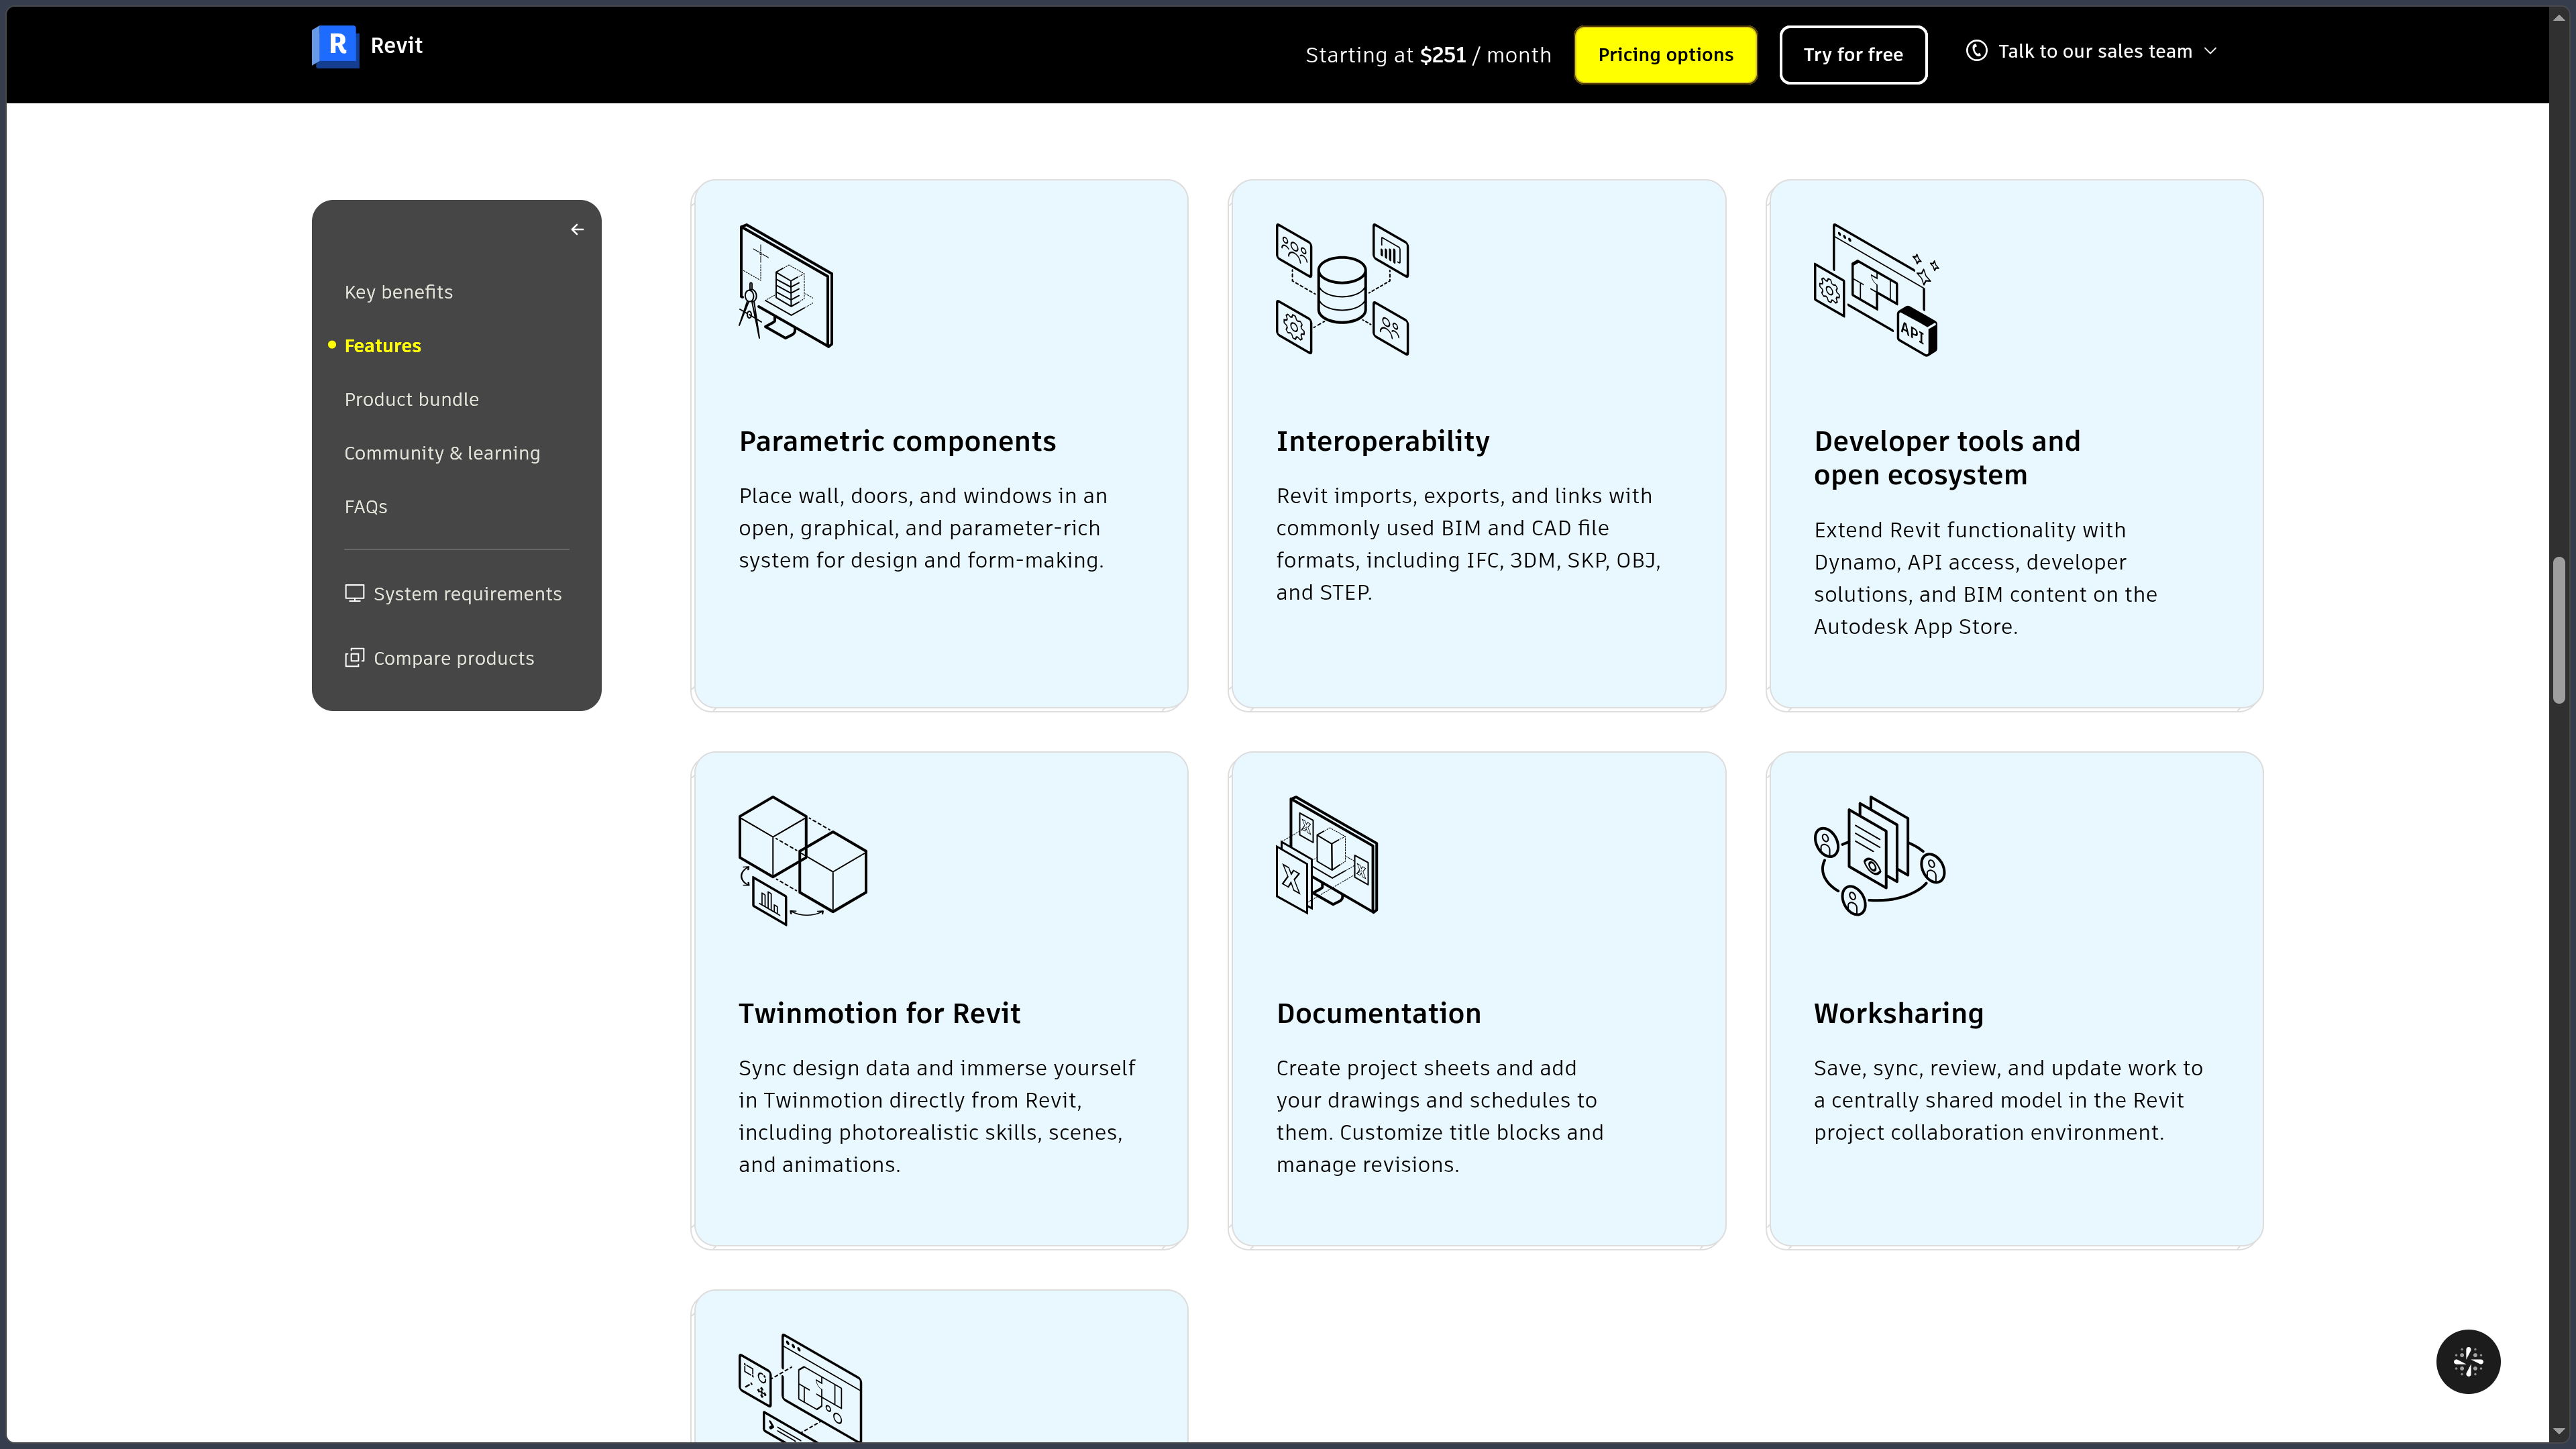Click the scrollbar down arrow
The image size is (2576, 1449).
pos(2559,1432)
